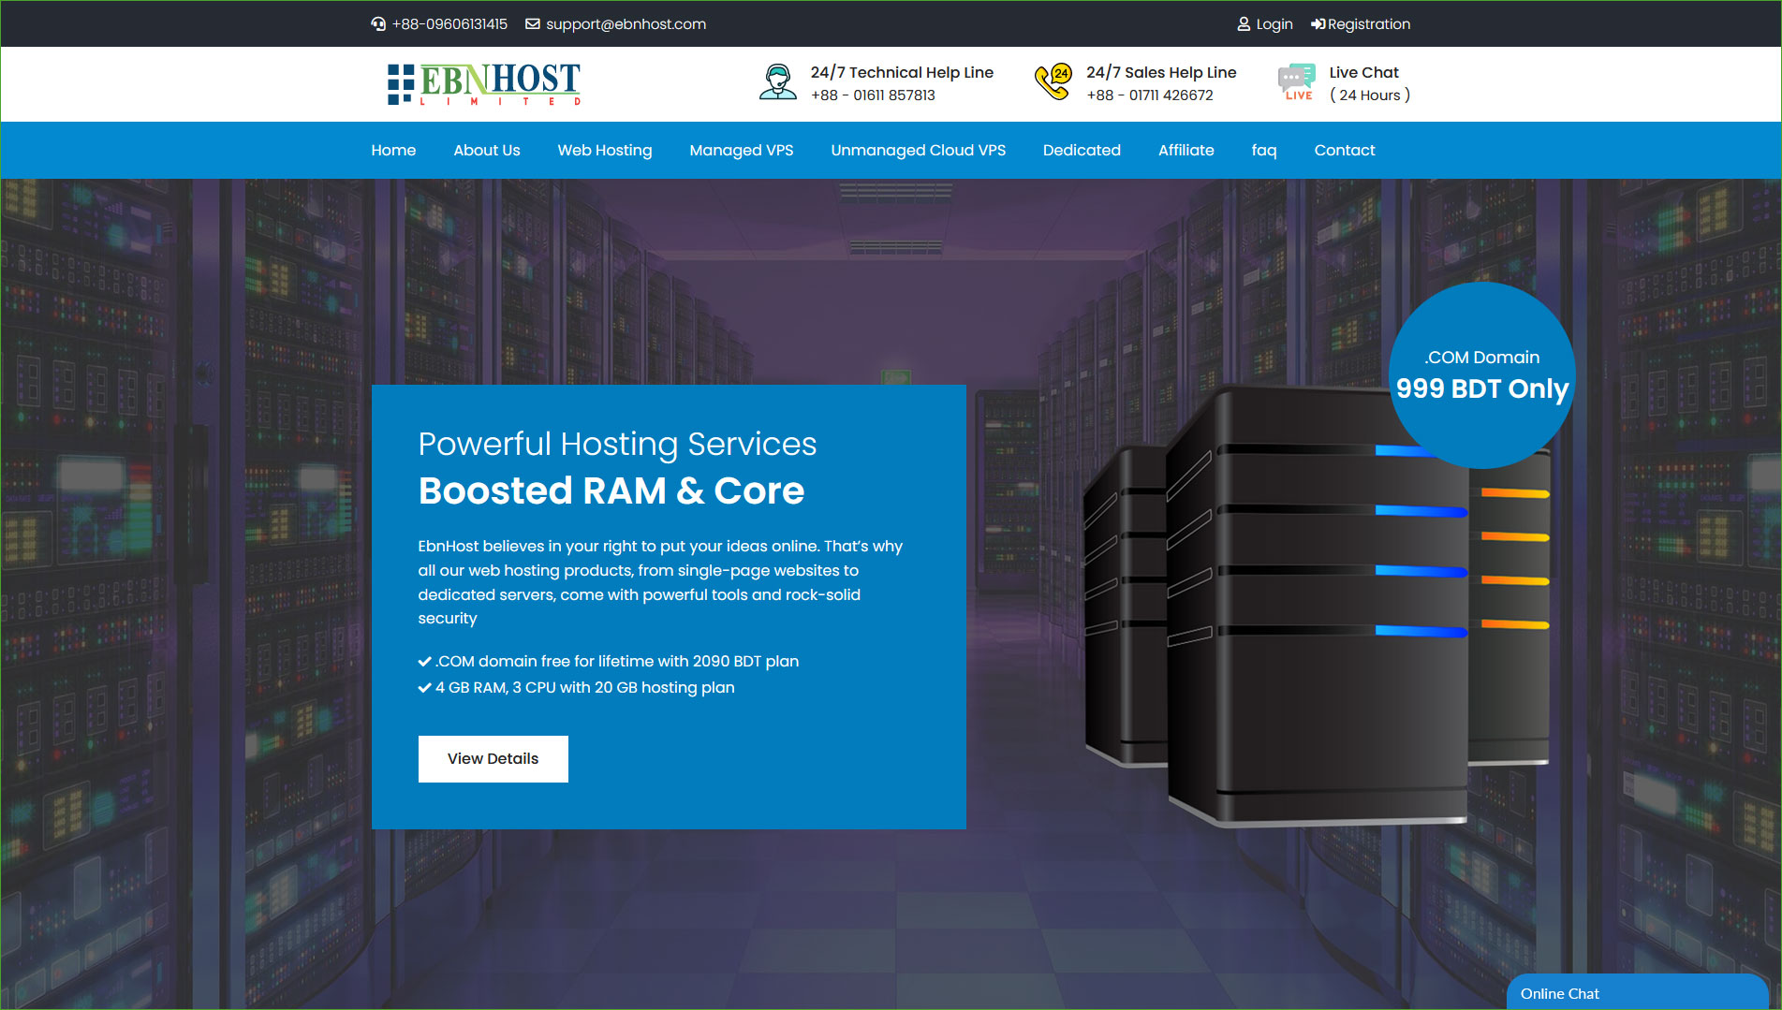
Task: Open the Web Hosting menu
Action: (605, 150)
